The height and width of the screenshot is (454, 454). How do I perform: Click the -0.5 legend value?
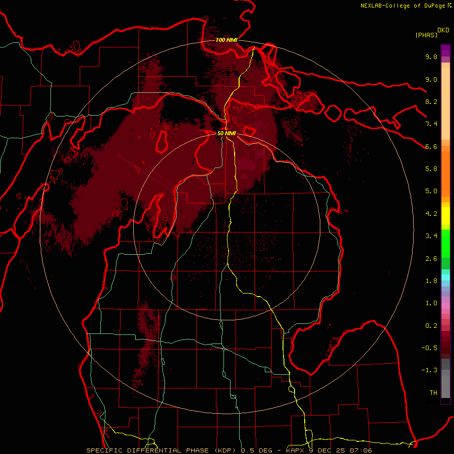point(429,348)
